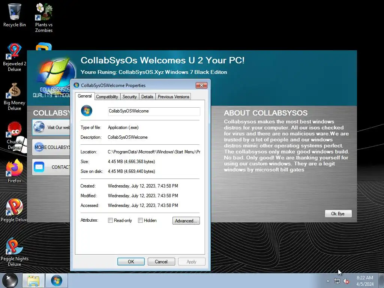Click the globe icon on Visit Our web button
Image resolution: width=384 pixels, height=288 pixels.
click(39, 127)
